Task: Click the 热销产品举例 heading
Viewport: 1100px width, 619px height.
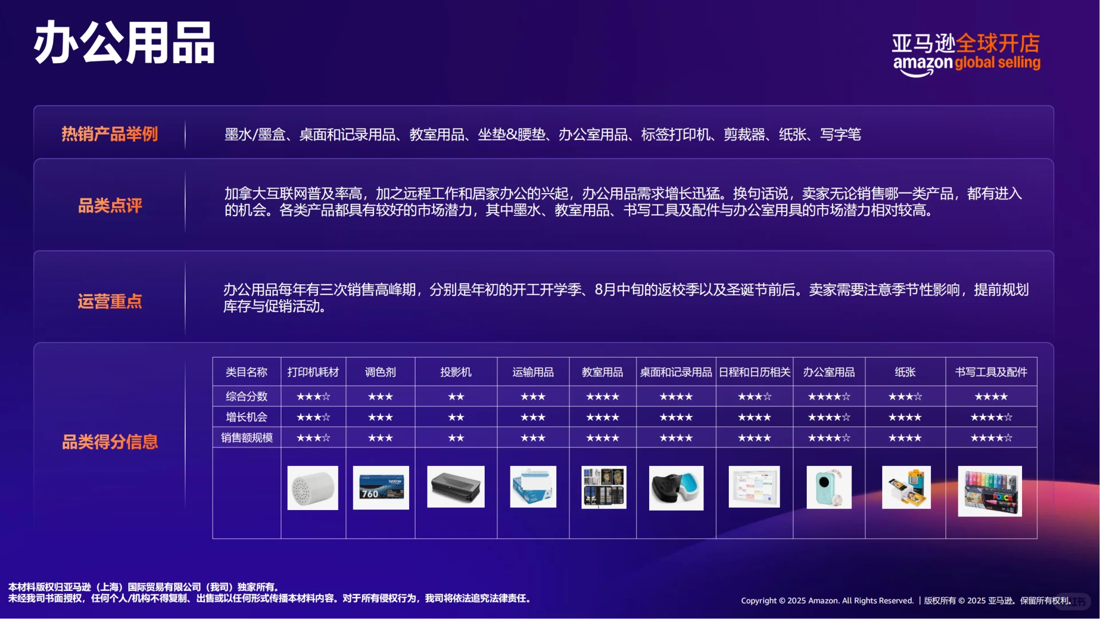Action: tap(109, 134)
